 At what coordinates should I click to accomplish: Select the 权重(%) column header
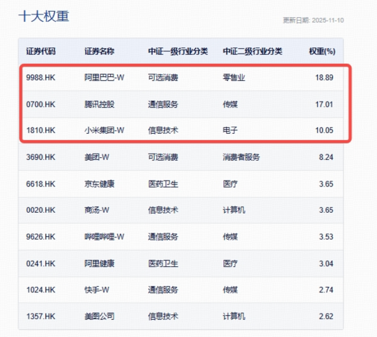322,51
